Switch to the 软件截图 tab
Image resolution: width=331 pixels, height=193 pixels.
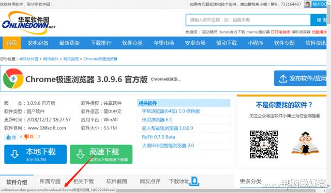click(117, 182)
